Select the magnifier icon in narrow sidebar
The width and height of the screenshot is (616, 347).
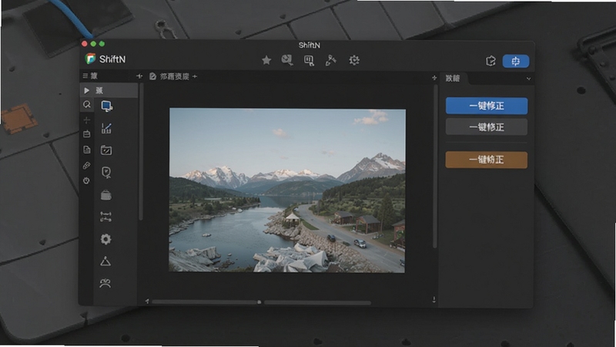(87, 105)
